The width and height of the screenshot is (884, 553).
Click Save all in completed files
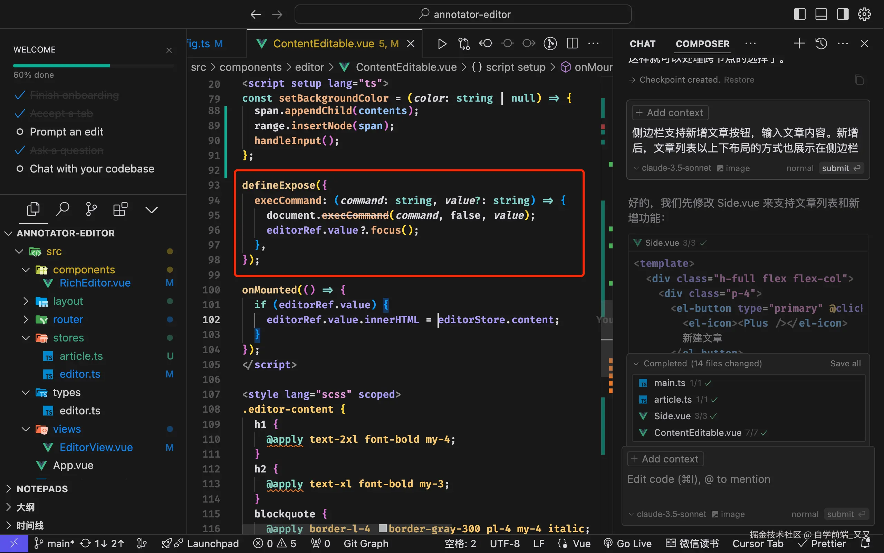pos(845,364)
